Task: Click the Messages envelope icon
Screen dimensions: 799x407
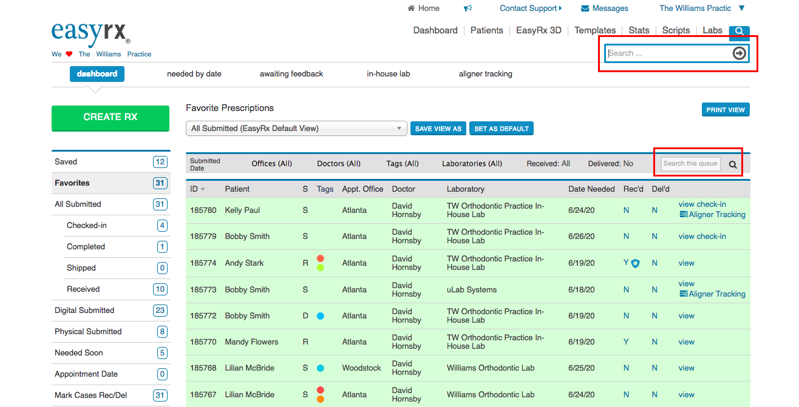Action: [x=585, y=8]
